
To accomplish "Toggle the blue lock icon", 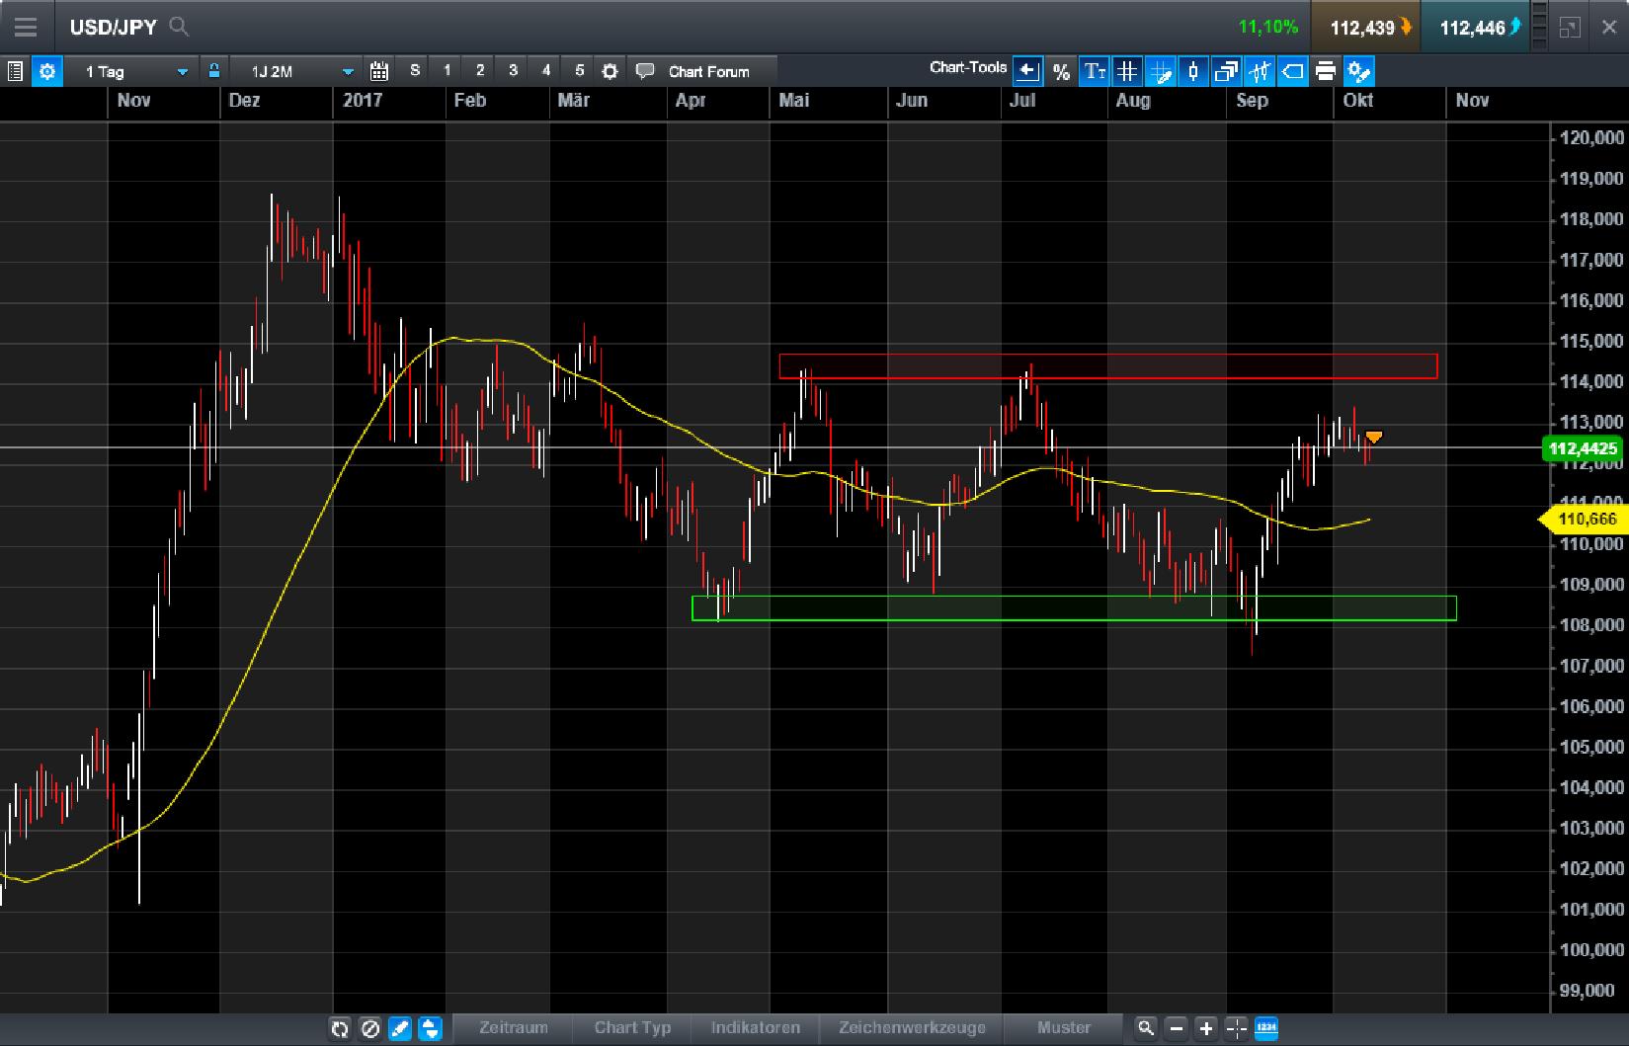I will [213, 71].
